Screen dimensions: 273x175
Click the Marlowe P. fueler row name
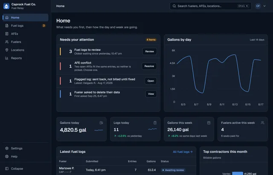click(67, 168)
